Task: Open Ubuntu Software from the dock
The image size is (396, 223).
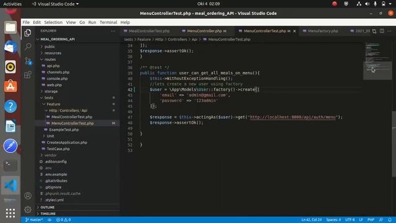Action: 11,87
